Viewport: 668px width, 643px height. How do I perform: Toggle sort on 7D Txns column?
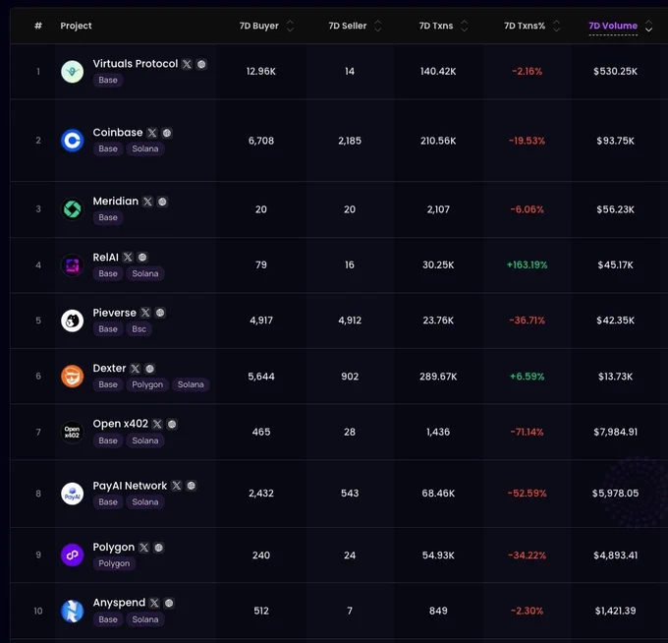click(465, 26)
